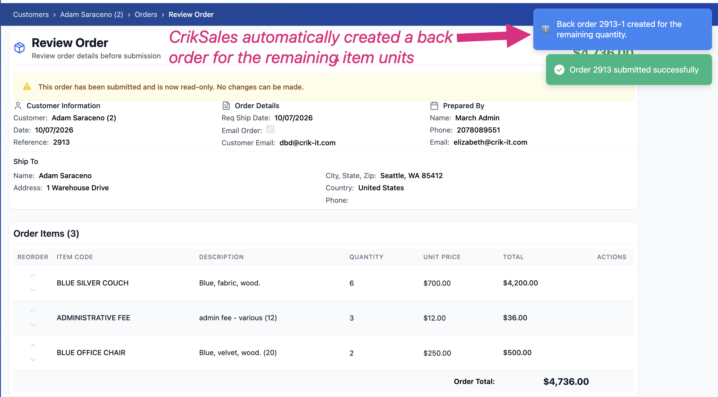Click the Order Total $4,736.00 amount
The height and width of the screenshot is (397, 718).
point(566,381)
